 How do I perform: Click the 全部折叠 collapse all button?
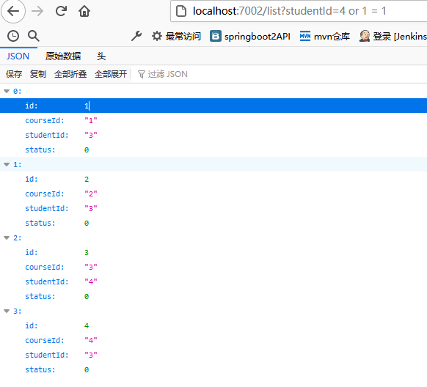click(x=70, y=74)
